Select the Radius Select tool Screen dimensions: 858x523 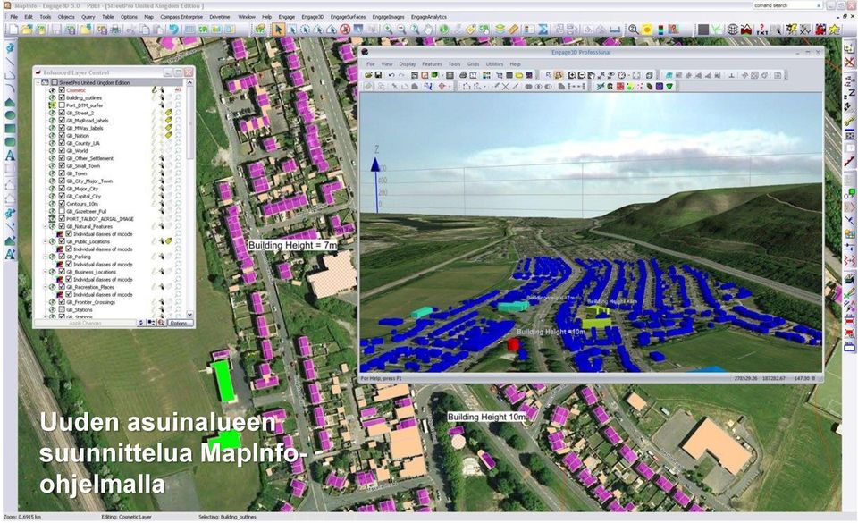pyautogui.click(x=306, y=30)
